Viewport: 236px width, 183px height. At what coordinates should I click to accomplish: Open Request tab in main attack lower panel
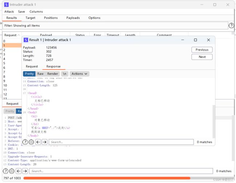(x=12, y=104)
